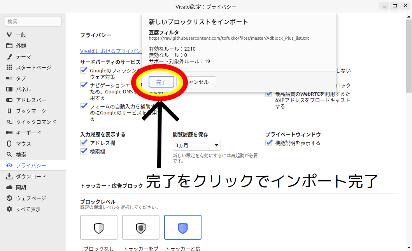
Task: Click the settings search field
Action: click(33, 21)
